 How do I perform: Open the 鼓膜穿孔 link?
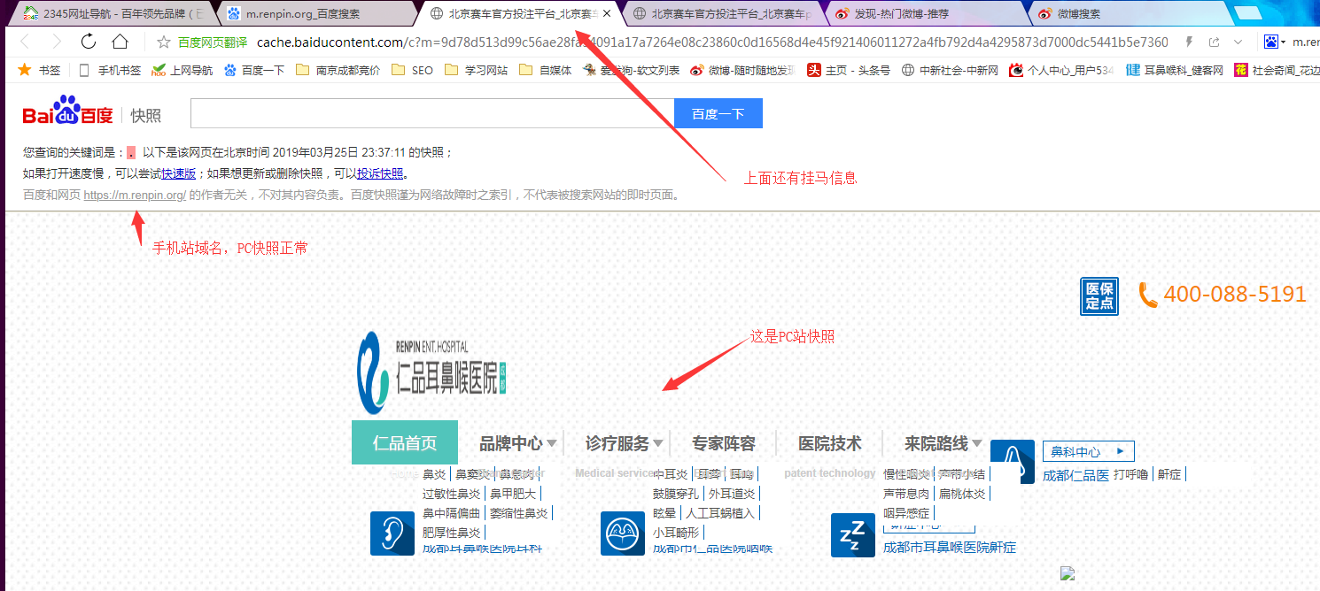(676, 494)
